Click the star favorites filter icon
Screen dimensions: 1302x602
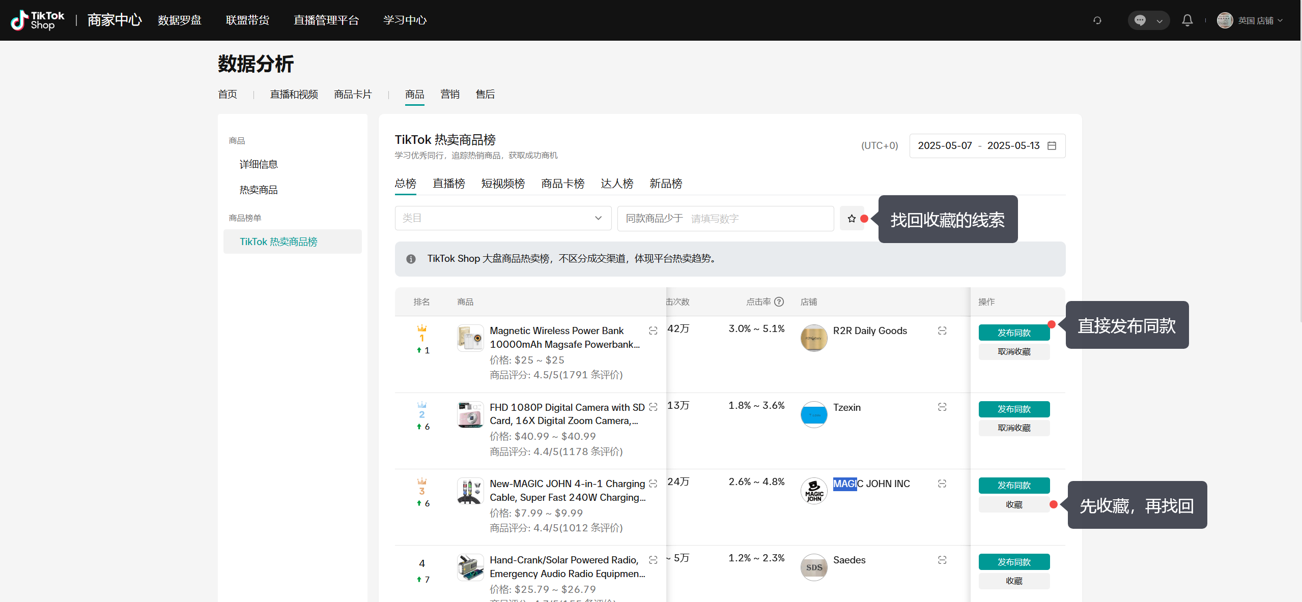click(x=852, y=219)
